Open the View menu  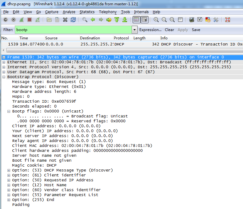[28, 12]
